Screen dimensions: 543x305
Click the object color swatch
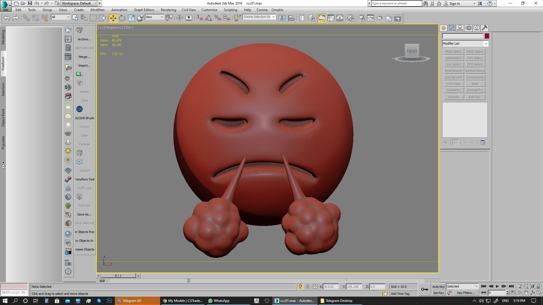point(487,36)
